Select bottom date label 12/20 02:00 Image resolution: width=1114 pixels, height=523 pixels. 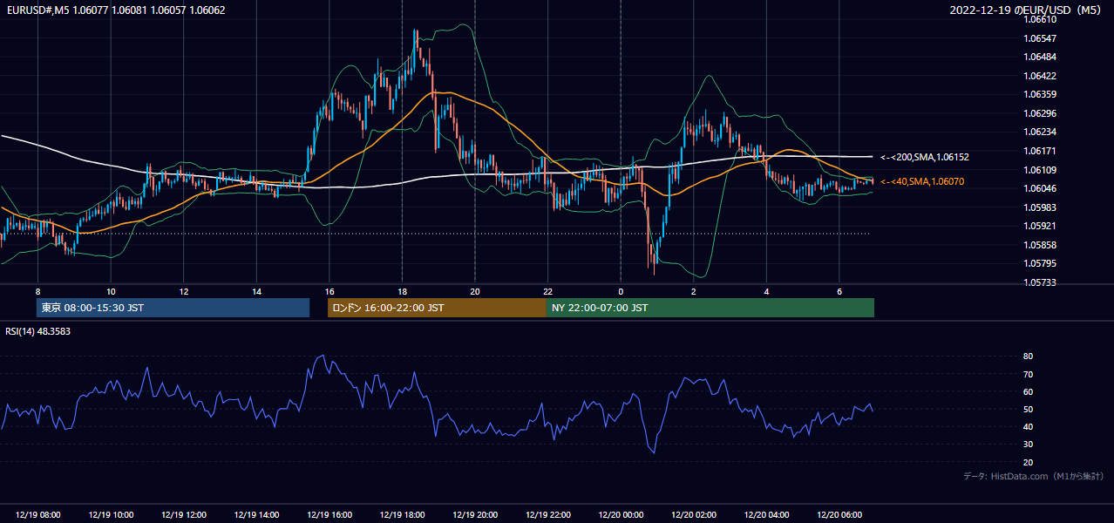(x=693, y=515)
